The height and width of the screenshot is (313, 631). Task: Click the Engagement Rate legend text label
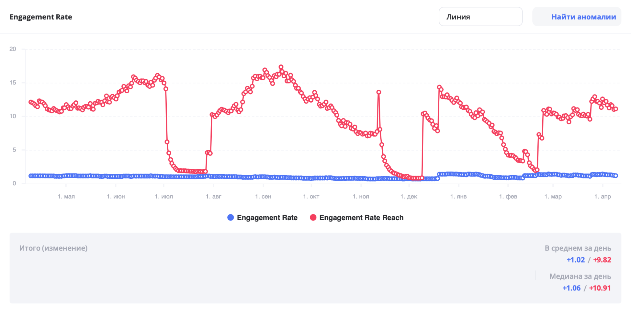point(267,217)
